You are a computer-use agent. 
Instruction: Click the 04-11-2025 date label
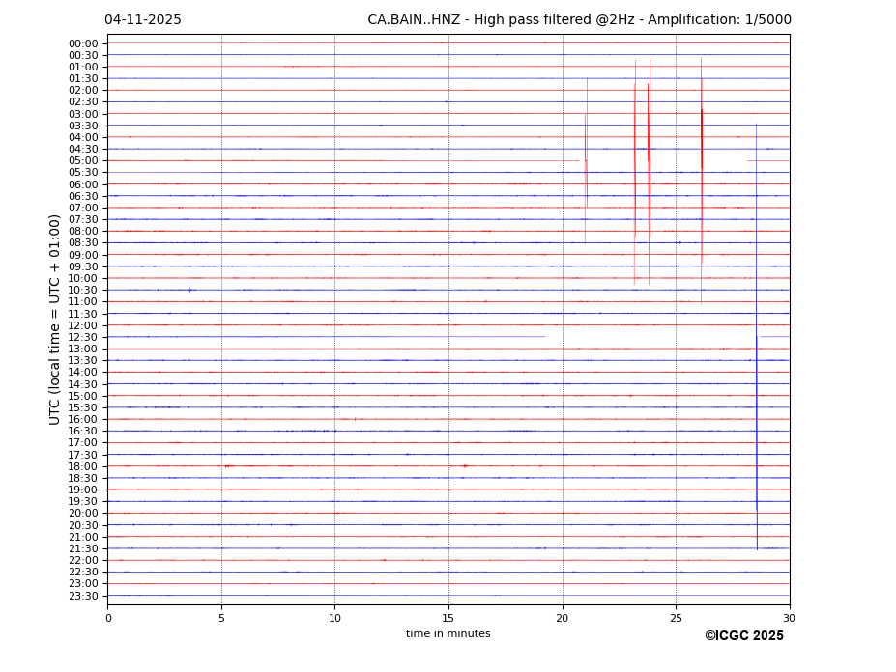(143, 20)
